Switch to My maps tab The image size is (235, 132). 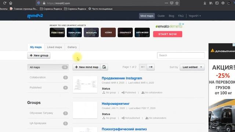[x=36, y=47]
